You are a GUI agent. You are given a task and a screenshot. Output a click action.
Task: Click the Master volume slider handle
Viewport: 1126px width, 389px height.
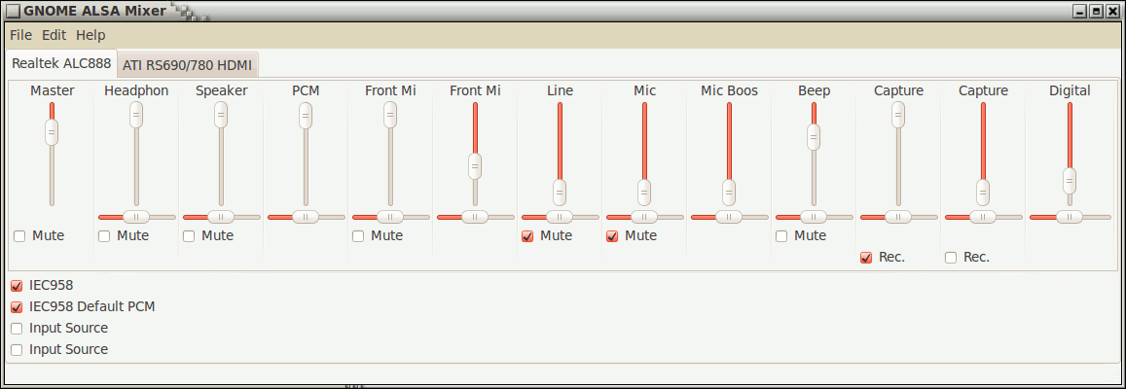(x=51, y=132)
